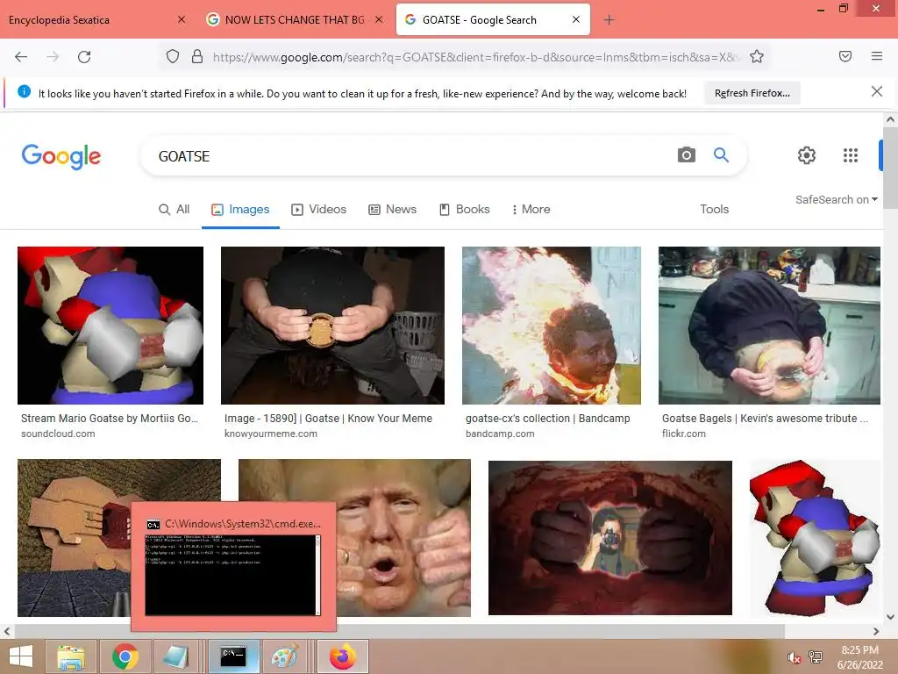
Task: Open the tracking protection shield icon
Action: pyautogui.click(x=173, y=57)
